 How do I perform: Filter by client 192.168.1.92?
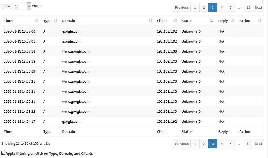pyautogui.click(x=166, y=31)
